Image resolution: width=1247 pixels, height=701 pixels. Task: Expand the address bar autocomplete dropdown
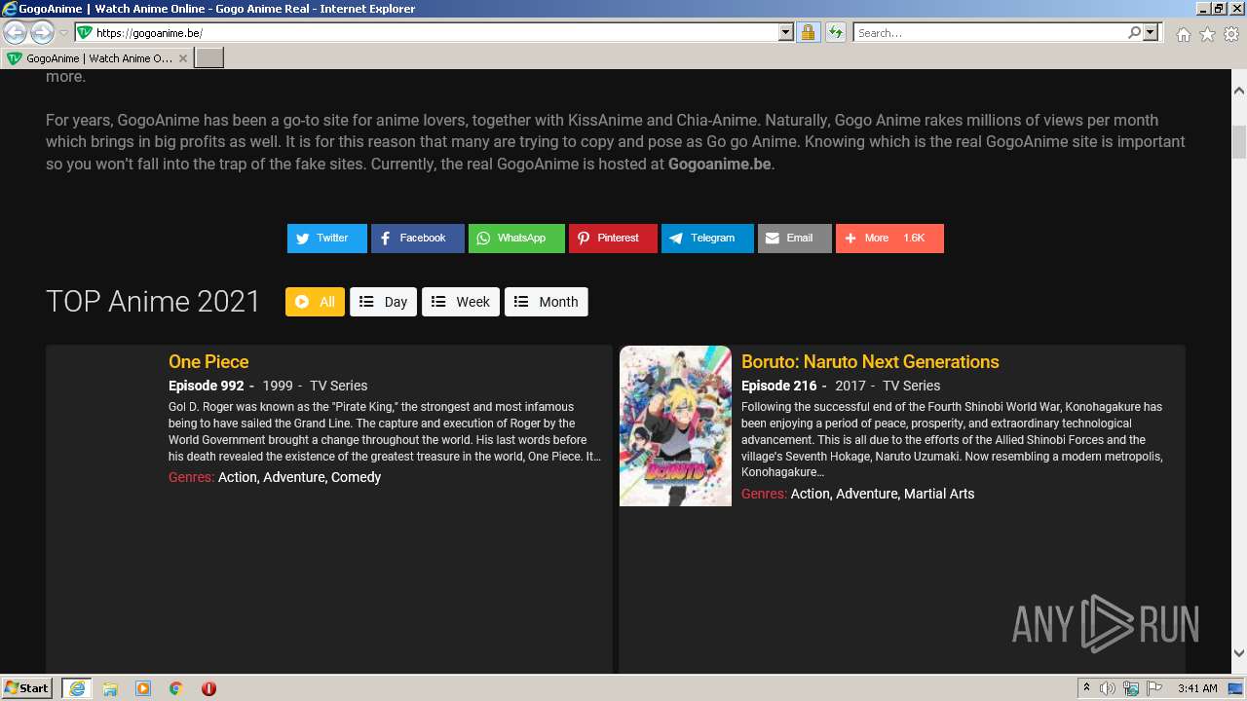786,33
